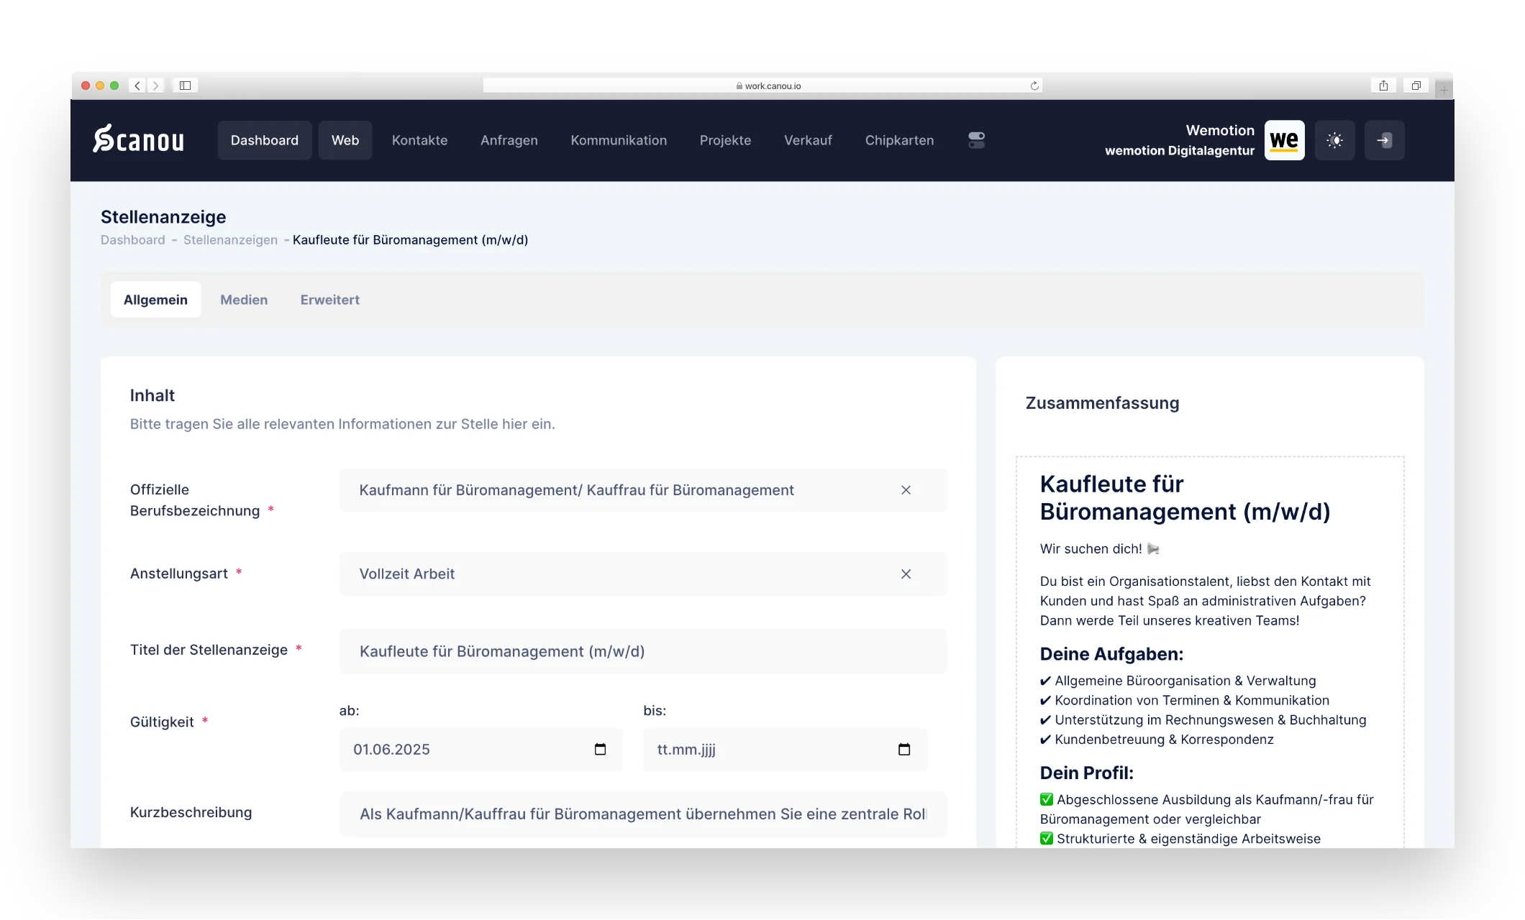Open the Kontakte menu
Viewport: 1525px width, 920px height.
coord(419,140)
